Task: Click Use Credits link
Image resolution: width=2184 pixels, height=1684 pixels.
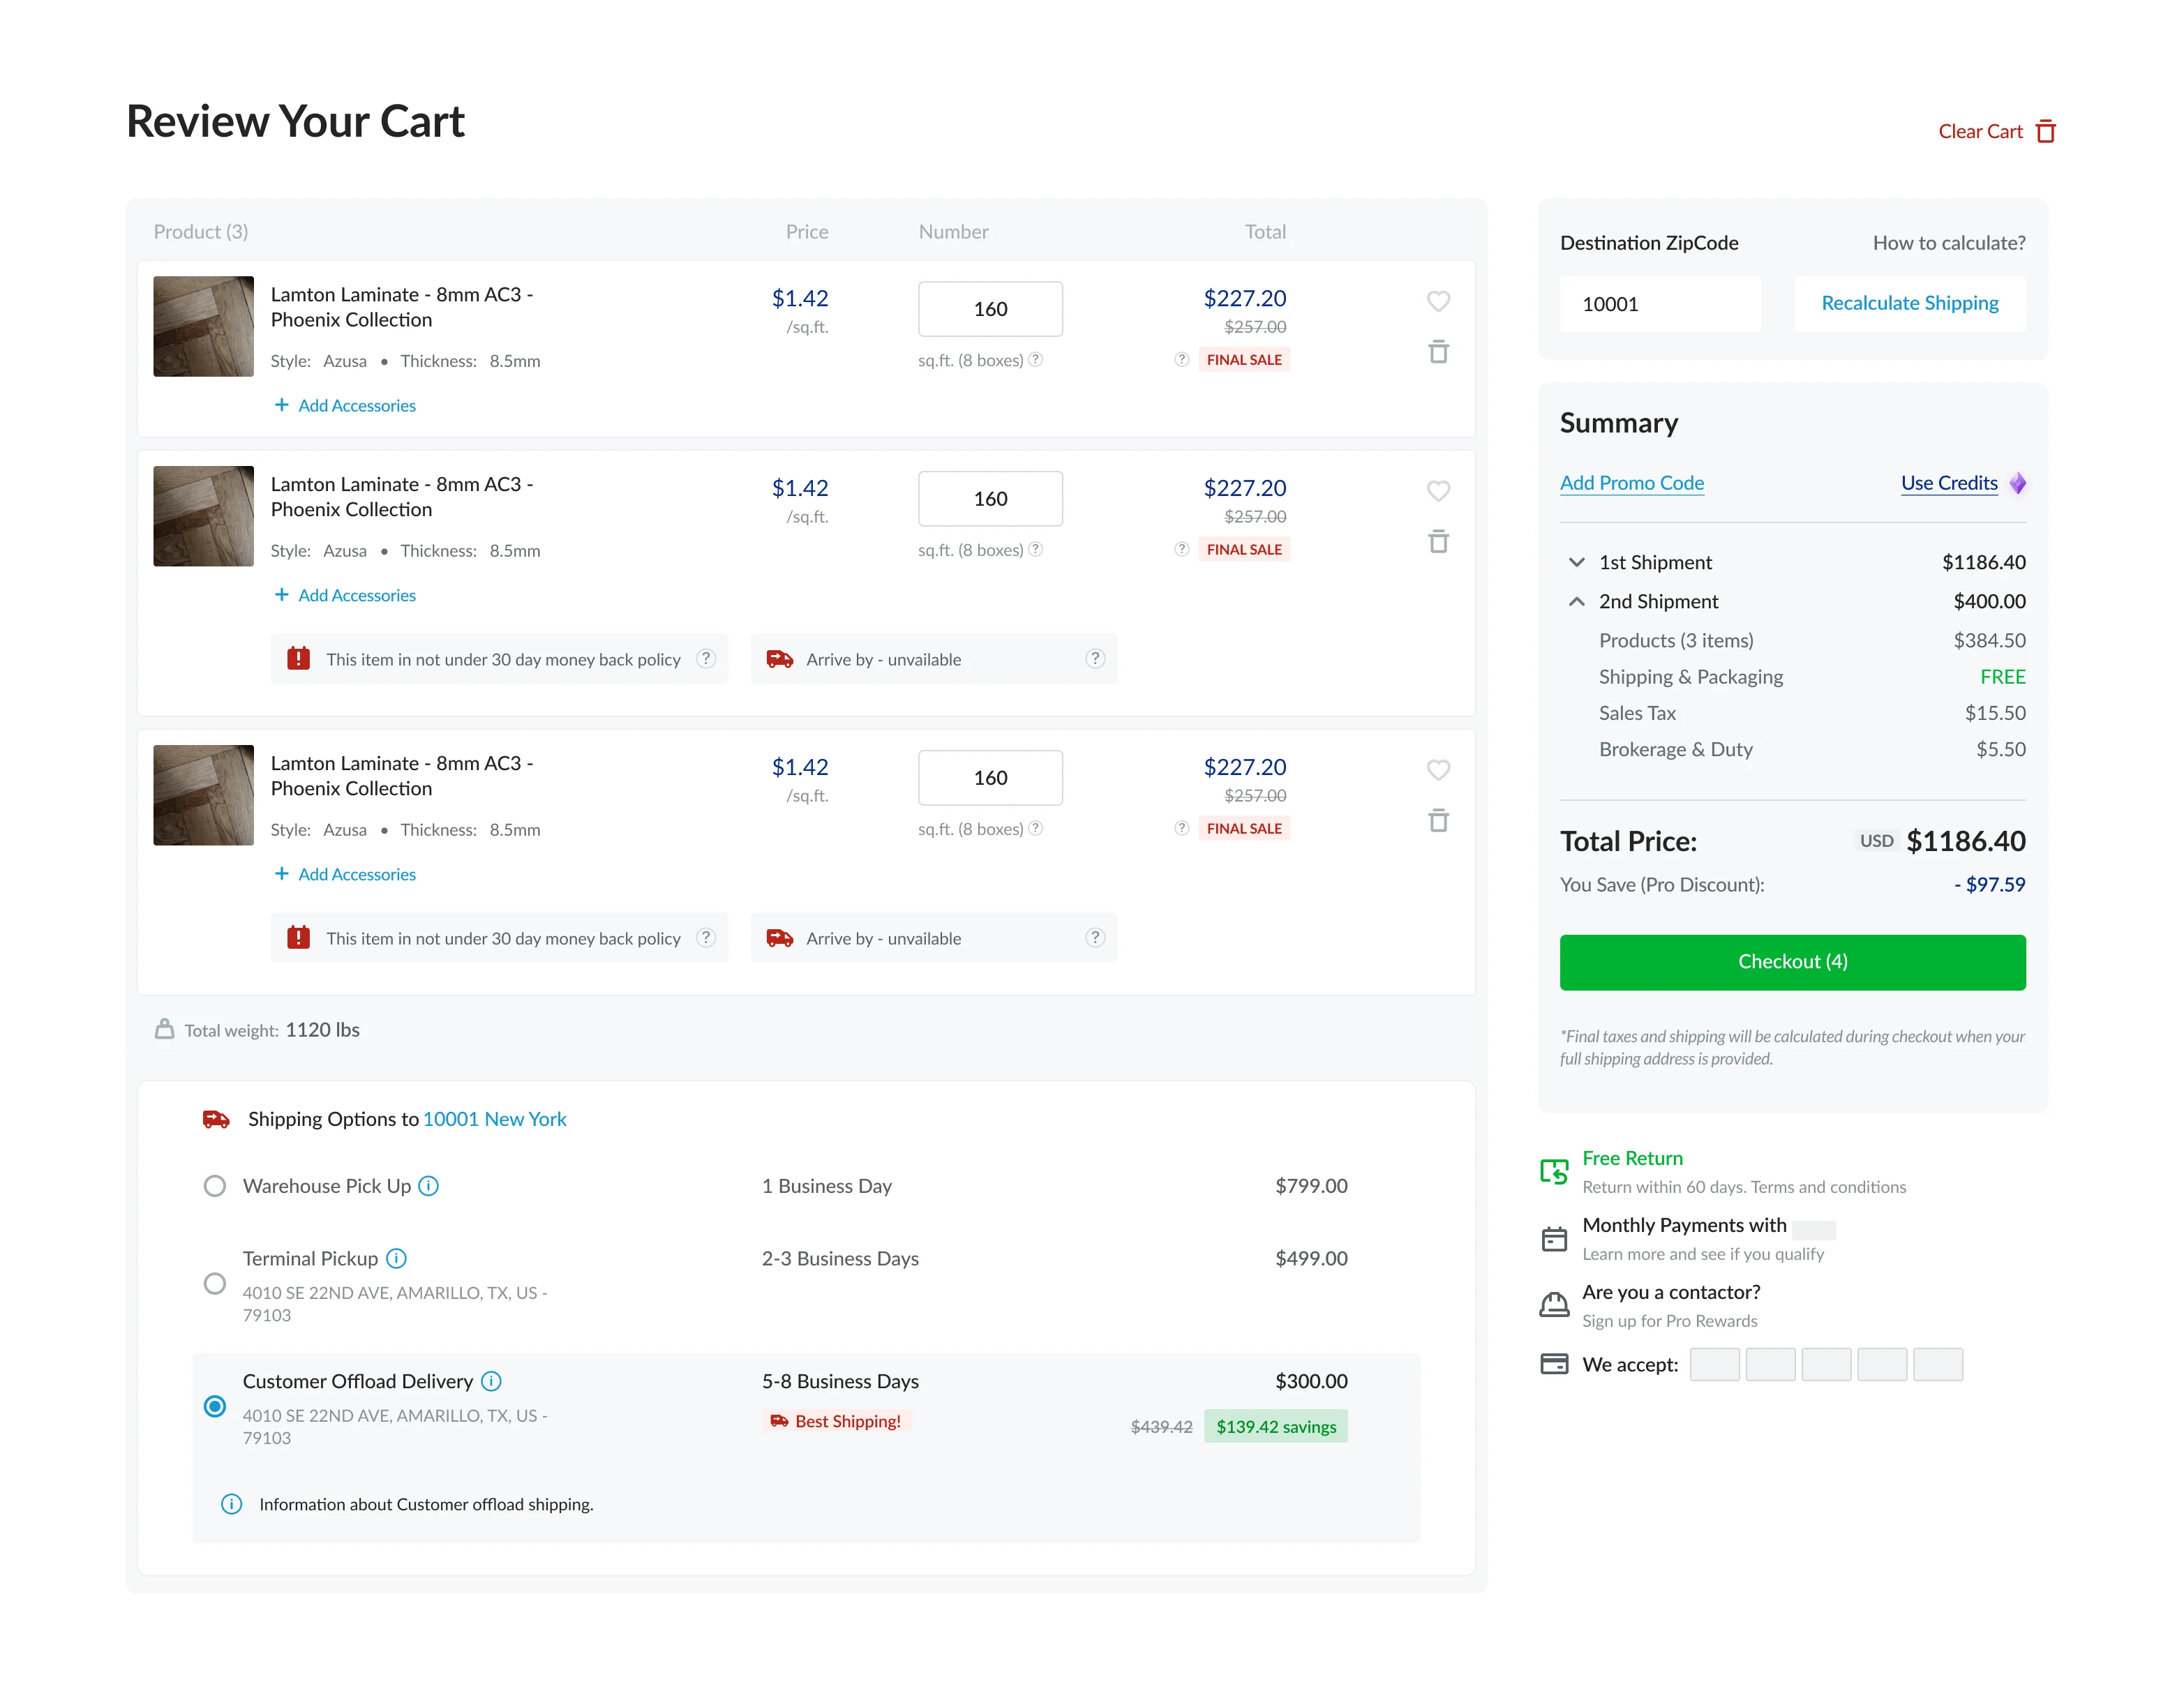Action: (x=1949, y=483)
